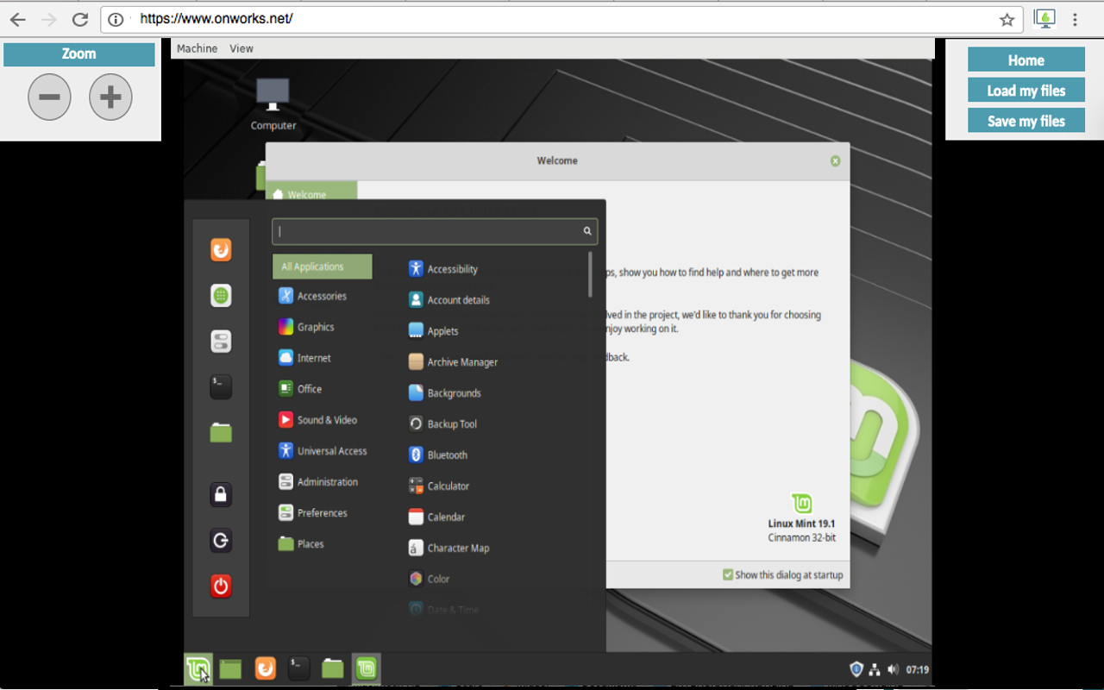The image size is (1104, 690).
Task: Open the file manager panel launcher
Action: point(333,668)
